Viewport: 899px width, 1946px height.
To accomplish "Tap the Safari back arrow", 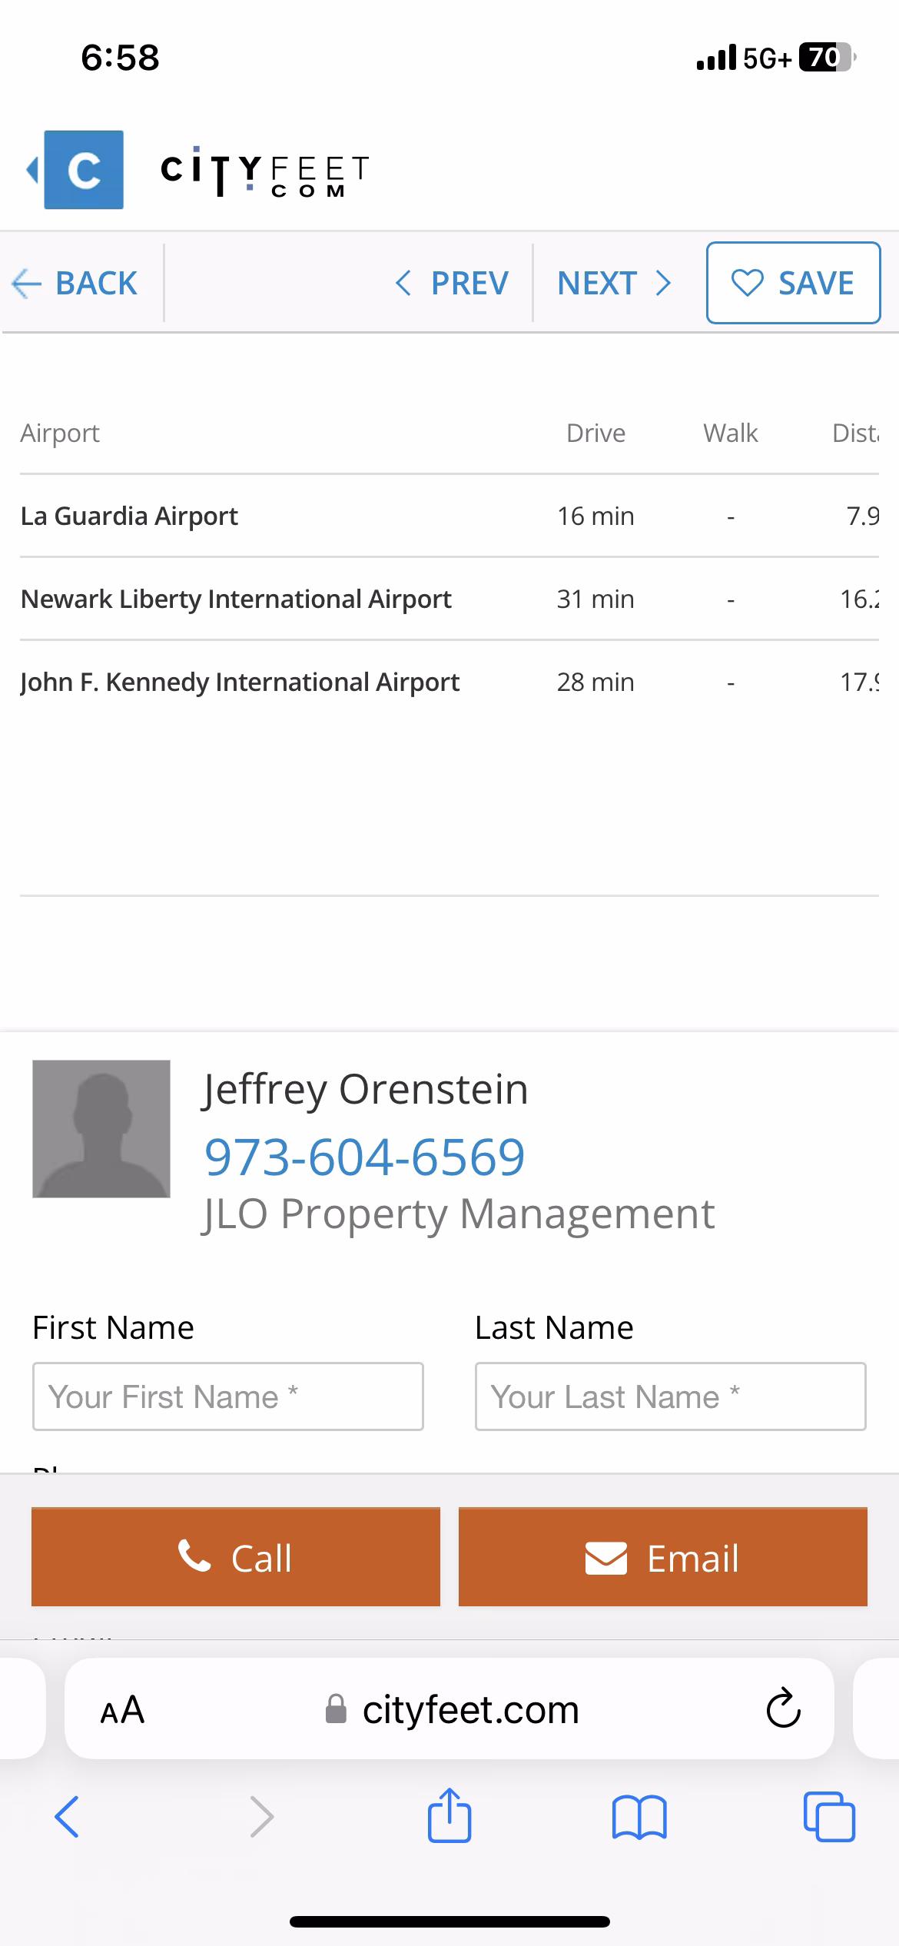I will [67, 1817].
